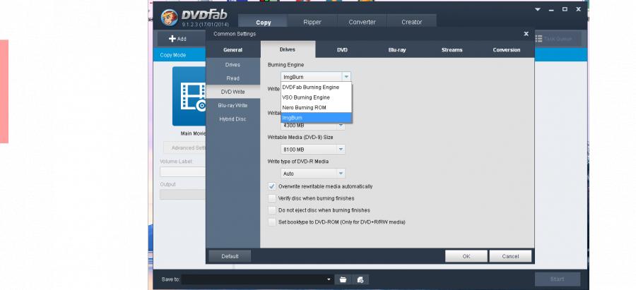636x290 pixels.
Task: Click the Advanced Settings button
Action: [185, 148]
